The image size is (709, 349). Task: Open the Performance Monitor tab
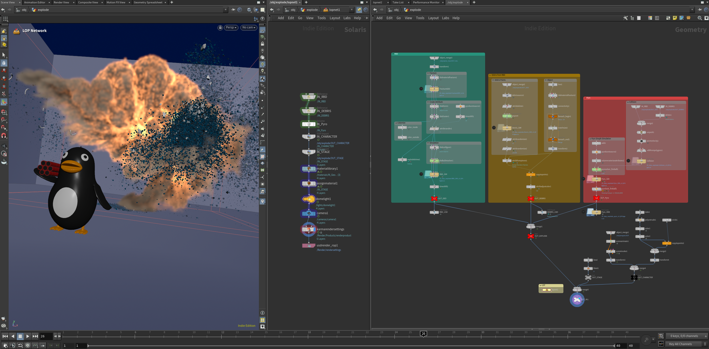[x=426, y=2]
